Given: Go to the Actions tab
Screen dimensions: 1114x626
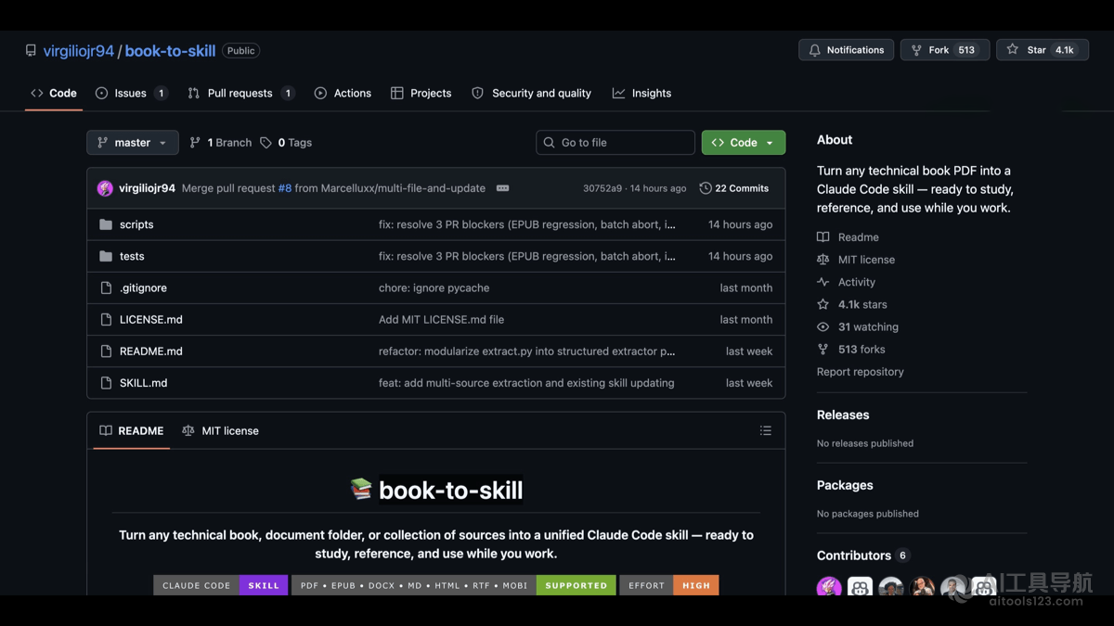Looking at the screenshot, I should pyautogui.click(x=343, y=93).
